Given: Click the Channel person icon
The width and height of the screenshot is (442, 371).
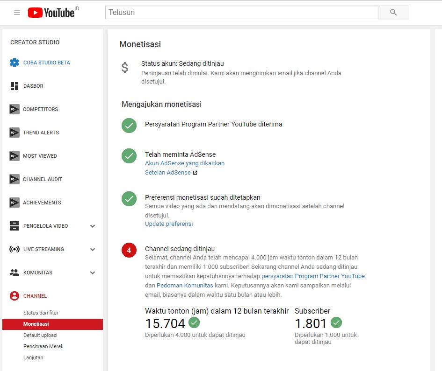Looking at the screenshot, I should (x=14, y=296).
